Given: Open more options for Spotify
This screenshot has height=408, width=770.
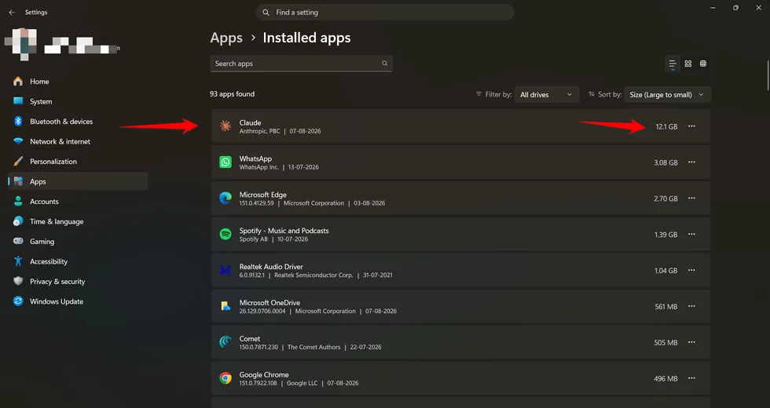Looking at the screenshot, I should click(x=691, y=235).
